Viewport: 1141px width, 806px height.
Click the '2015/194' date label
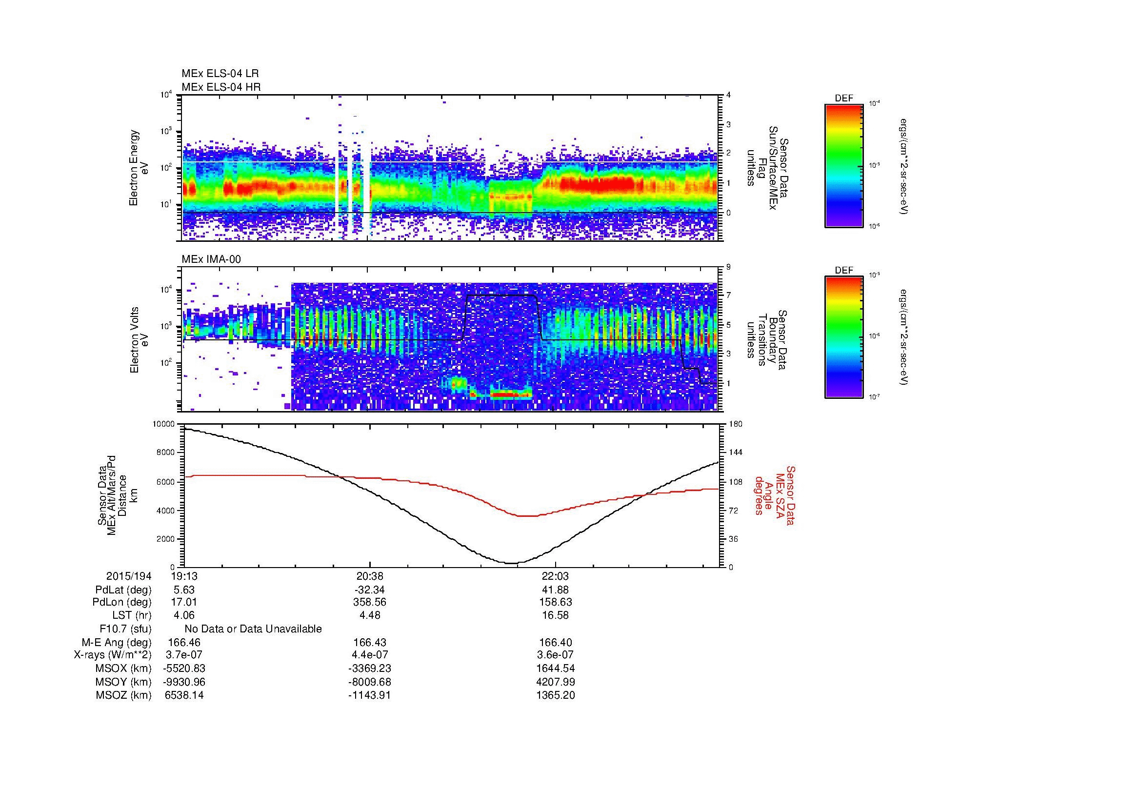129,576
